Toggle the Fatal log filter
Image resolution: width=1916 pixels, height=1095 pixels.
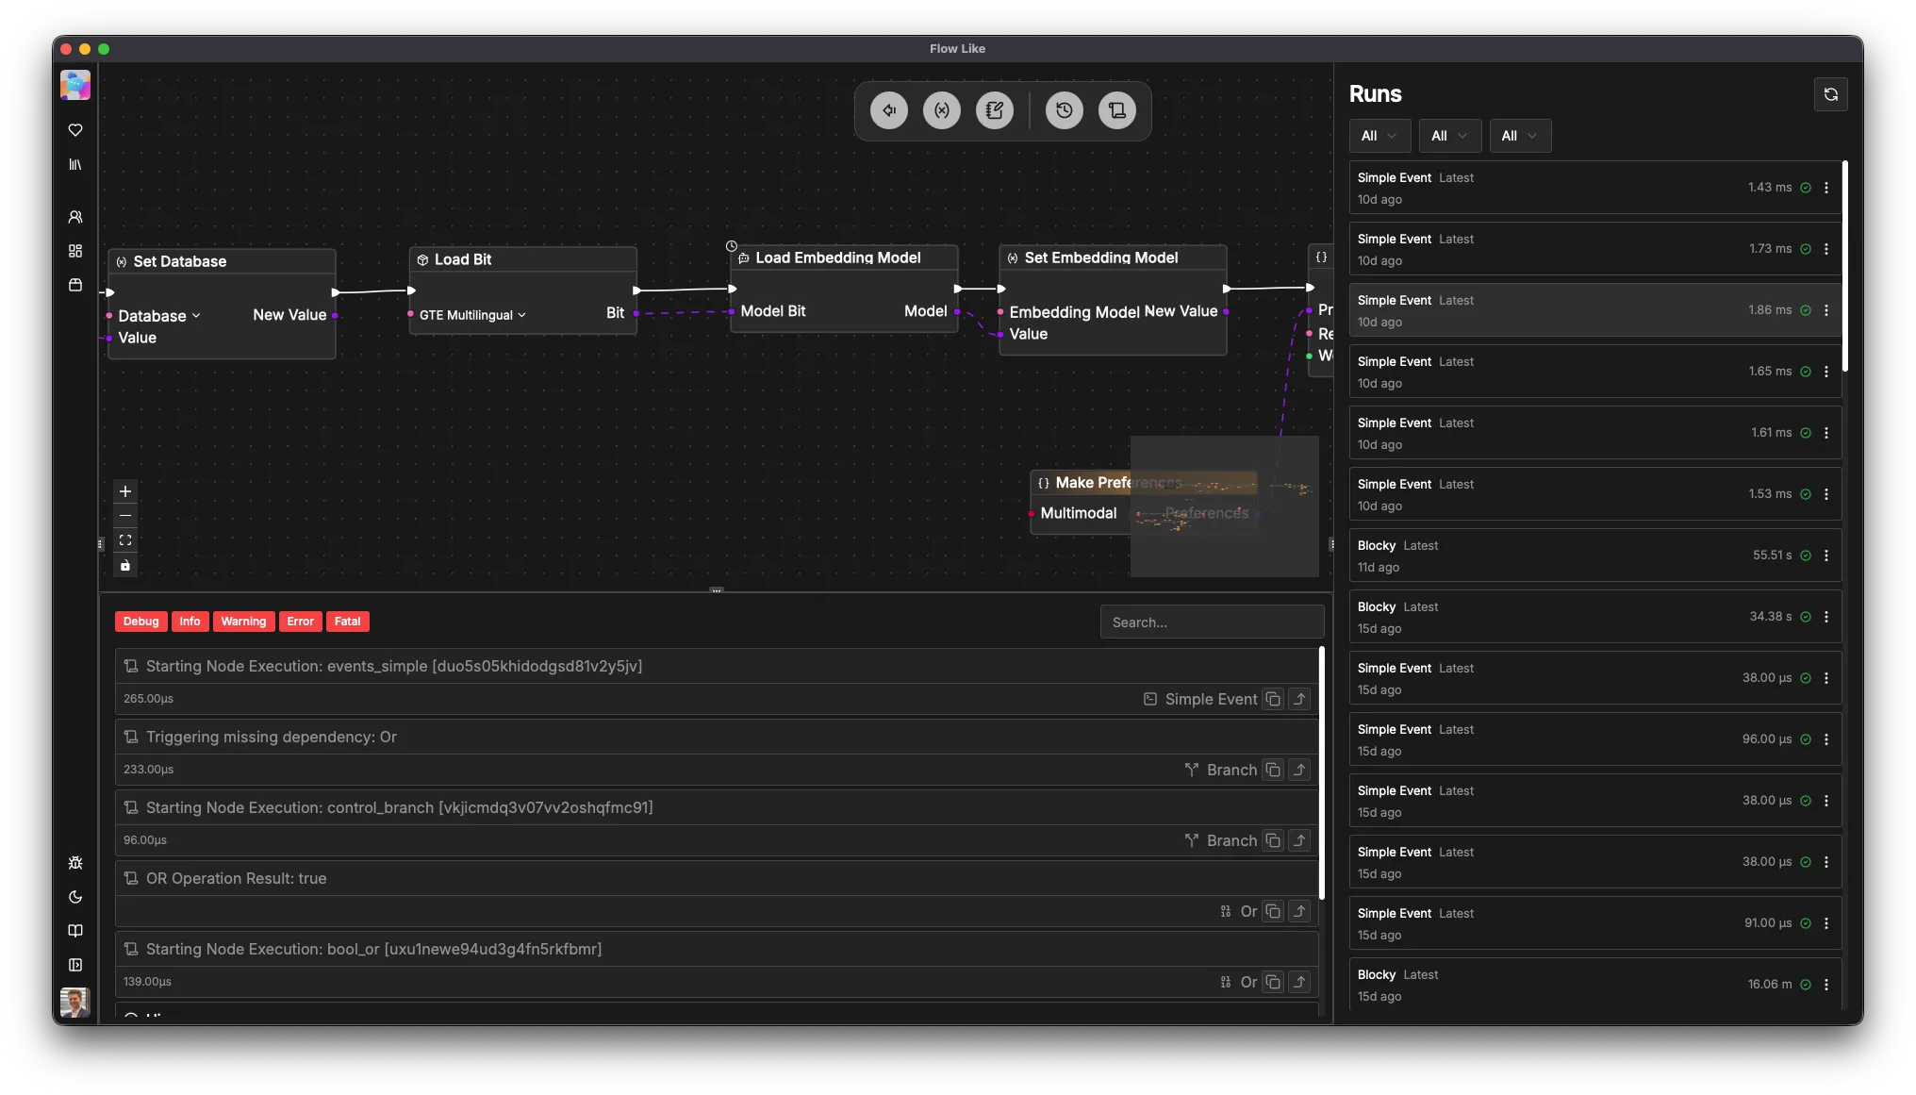click(x=347, y=621)
